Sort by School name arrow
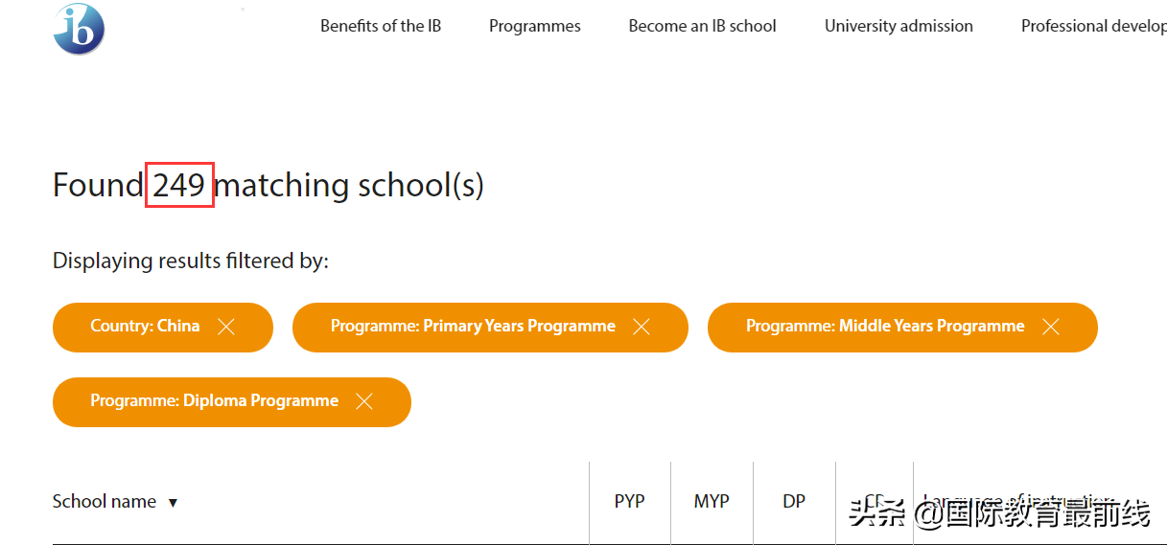Image resolution: width=1167 pixels, height=545 pixels. pos(173,502)
